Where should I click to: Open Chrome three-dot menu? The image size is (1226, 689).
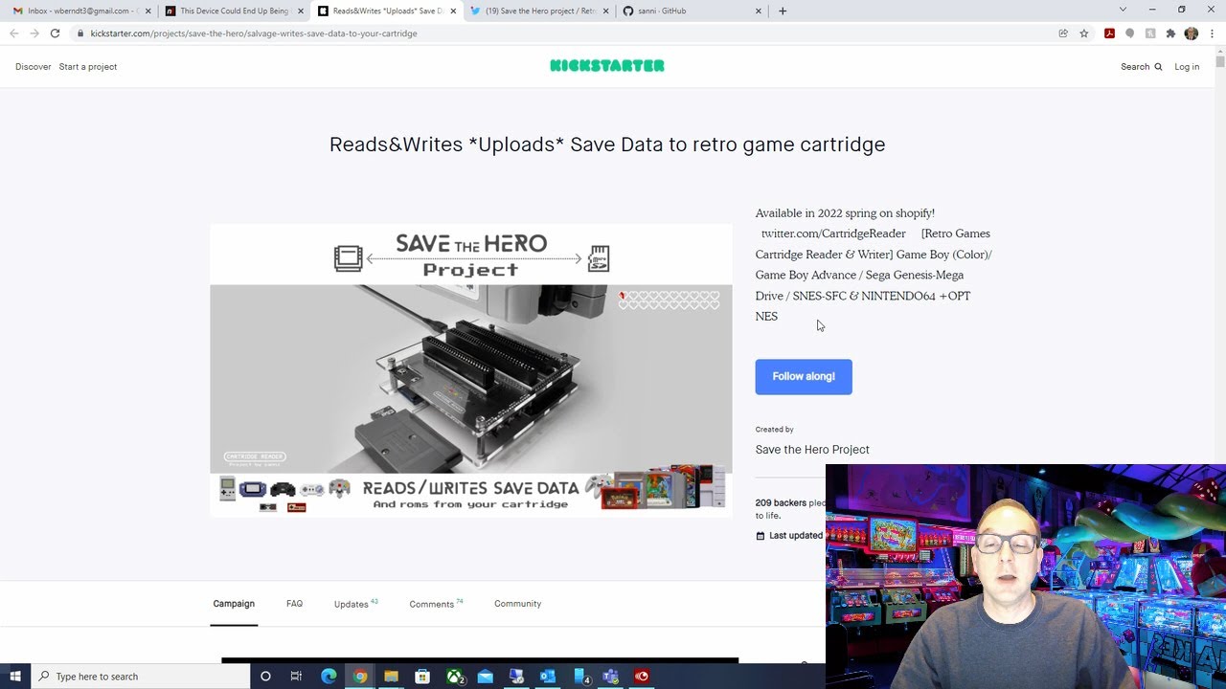coord(1212,33)
